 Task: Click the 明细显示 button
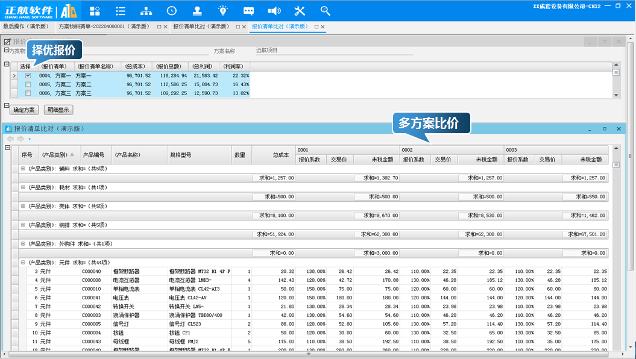pos(58,110)
